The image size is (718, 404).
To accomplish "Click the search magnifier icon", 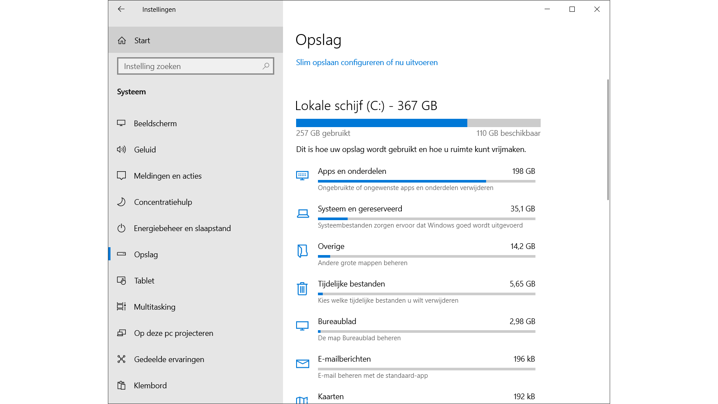I will click(x=266, y=66).
